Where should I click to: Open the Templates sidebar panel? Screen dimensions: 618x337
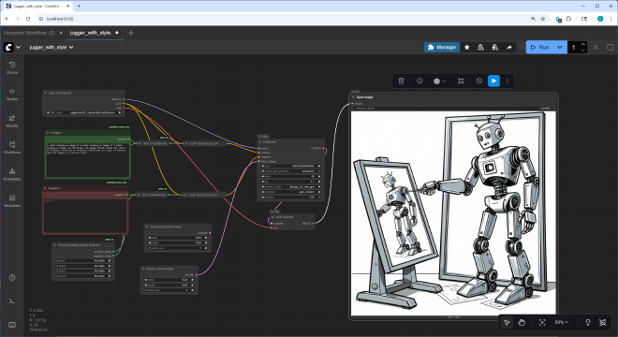tap(12, 200)
